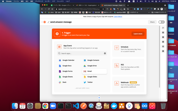Open the alerts exclamation sidebar icon
The width and height of the screenshot is (178, 111).
click(163, 37)
